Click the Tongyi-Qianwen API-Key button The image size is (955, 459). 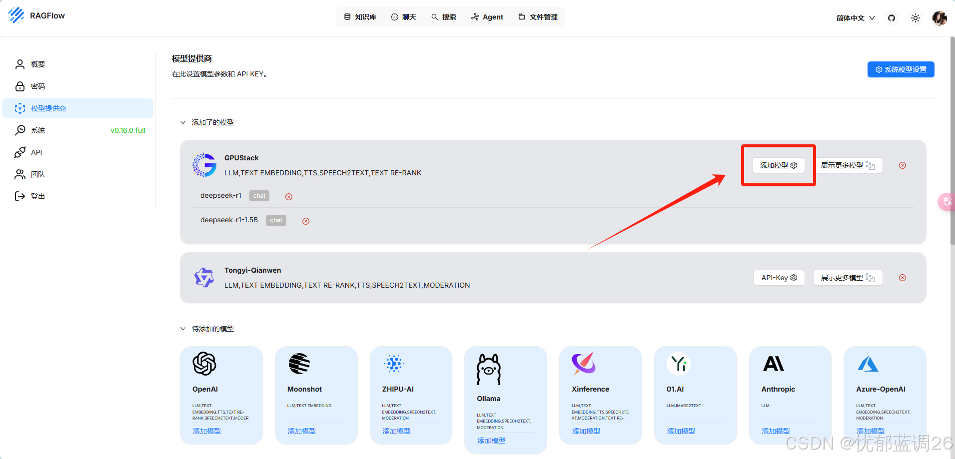tap(779, 278)
